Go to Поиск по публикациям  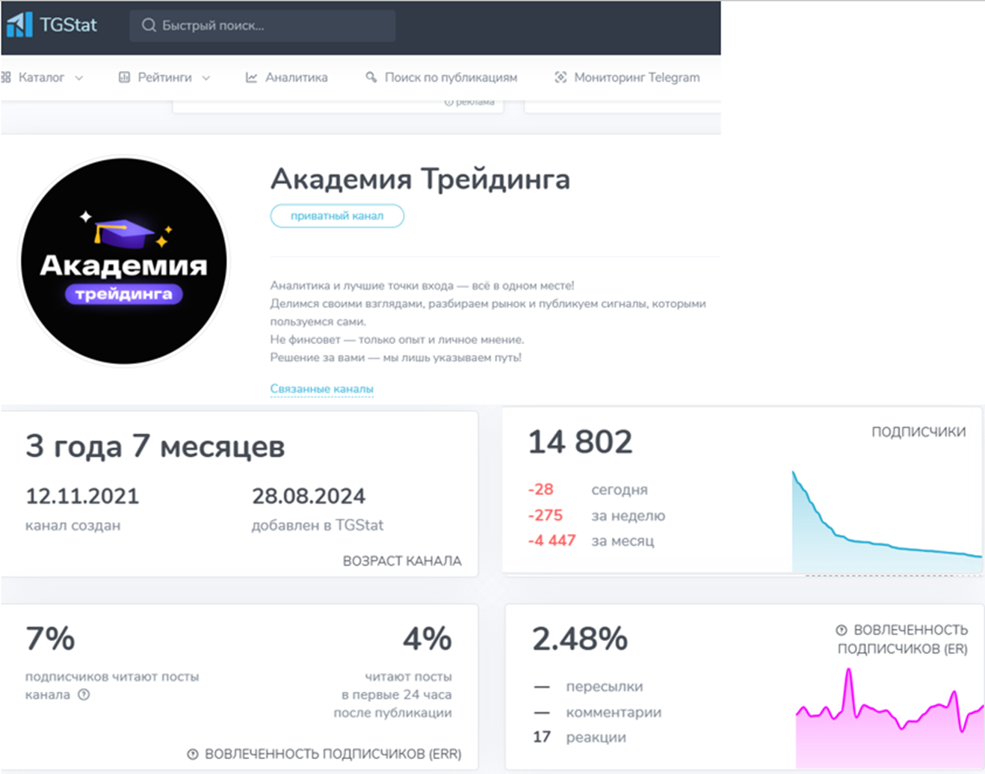pos(450,77)
